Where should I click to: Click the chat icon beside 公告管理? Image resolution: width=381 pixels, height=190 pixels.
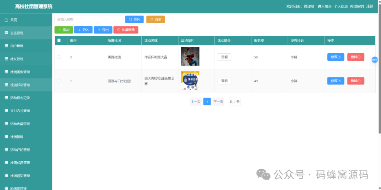(x=6, y=33)
